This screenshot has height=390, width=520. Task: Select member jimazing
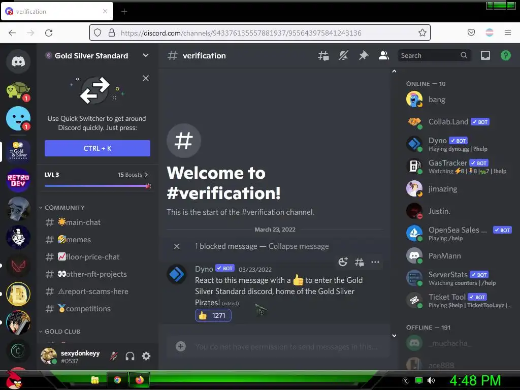459,189
